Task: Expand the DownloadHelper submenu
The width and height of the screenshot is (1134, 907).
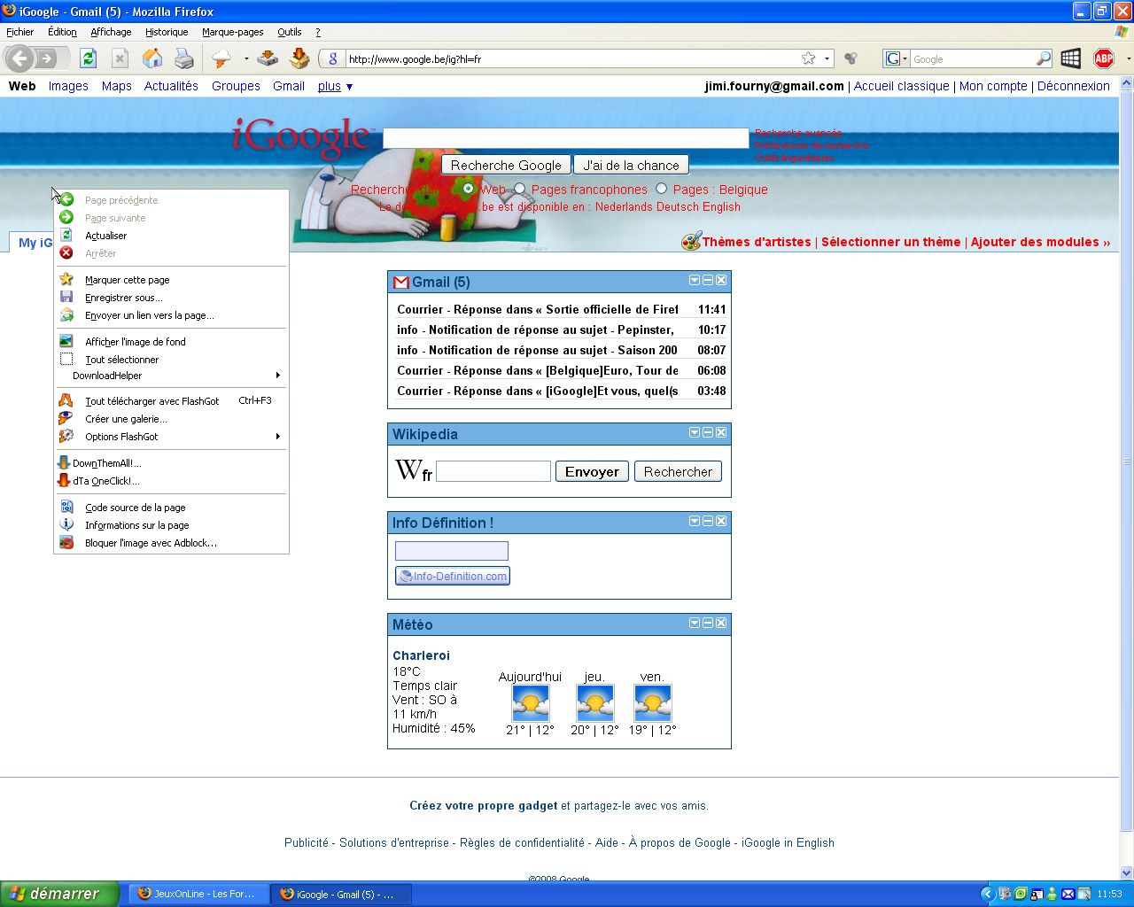Action: pos(172,376)
